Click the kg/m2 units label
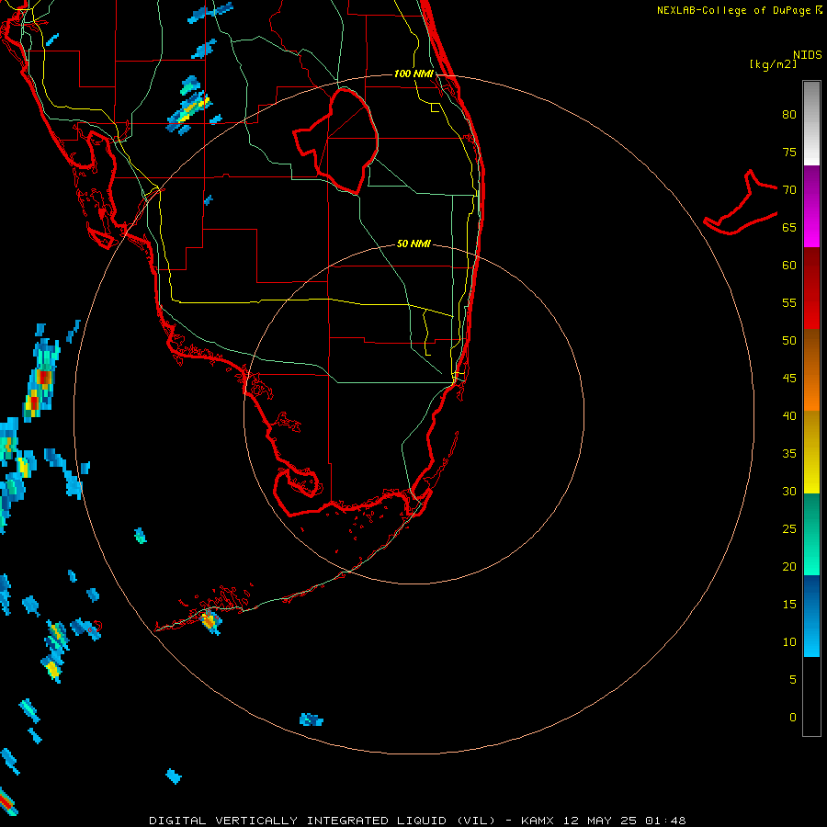The width and height of the screenshot is (827, 827). 773,64
